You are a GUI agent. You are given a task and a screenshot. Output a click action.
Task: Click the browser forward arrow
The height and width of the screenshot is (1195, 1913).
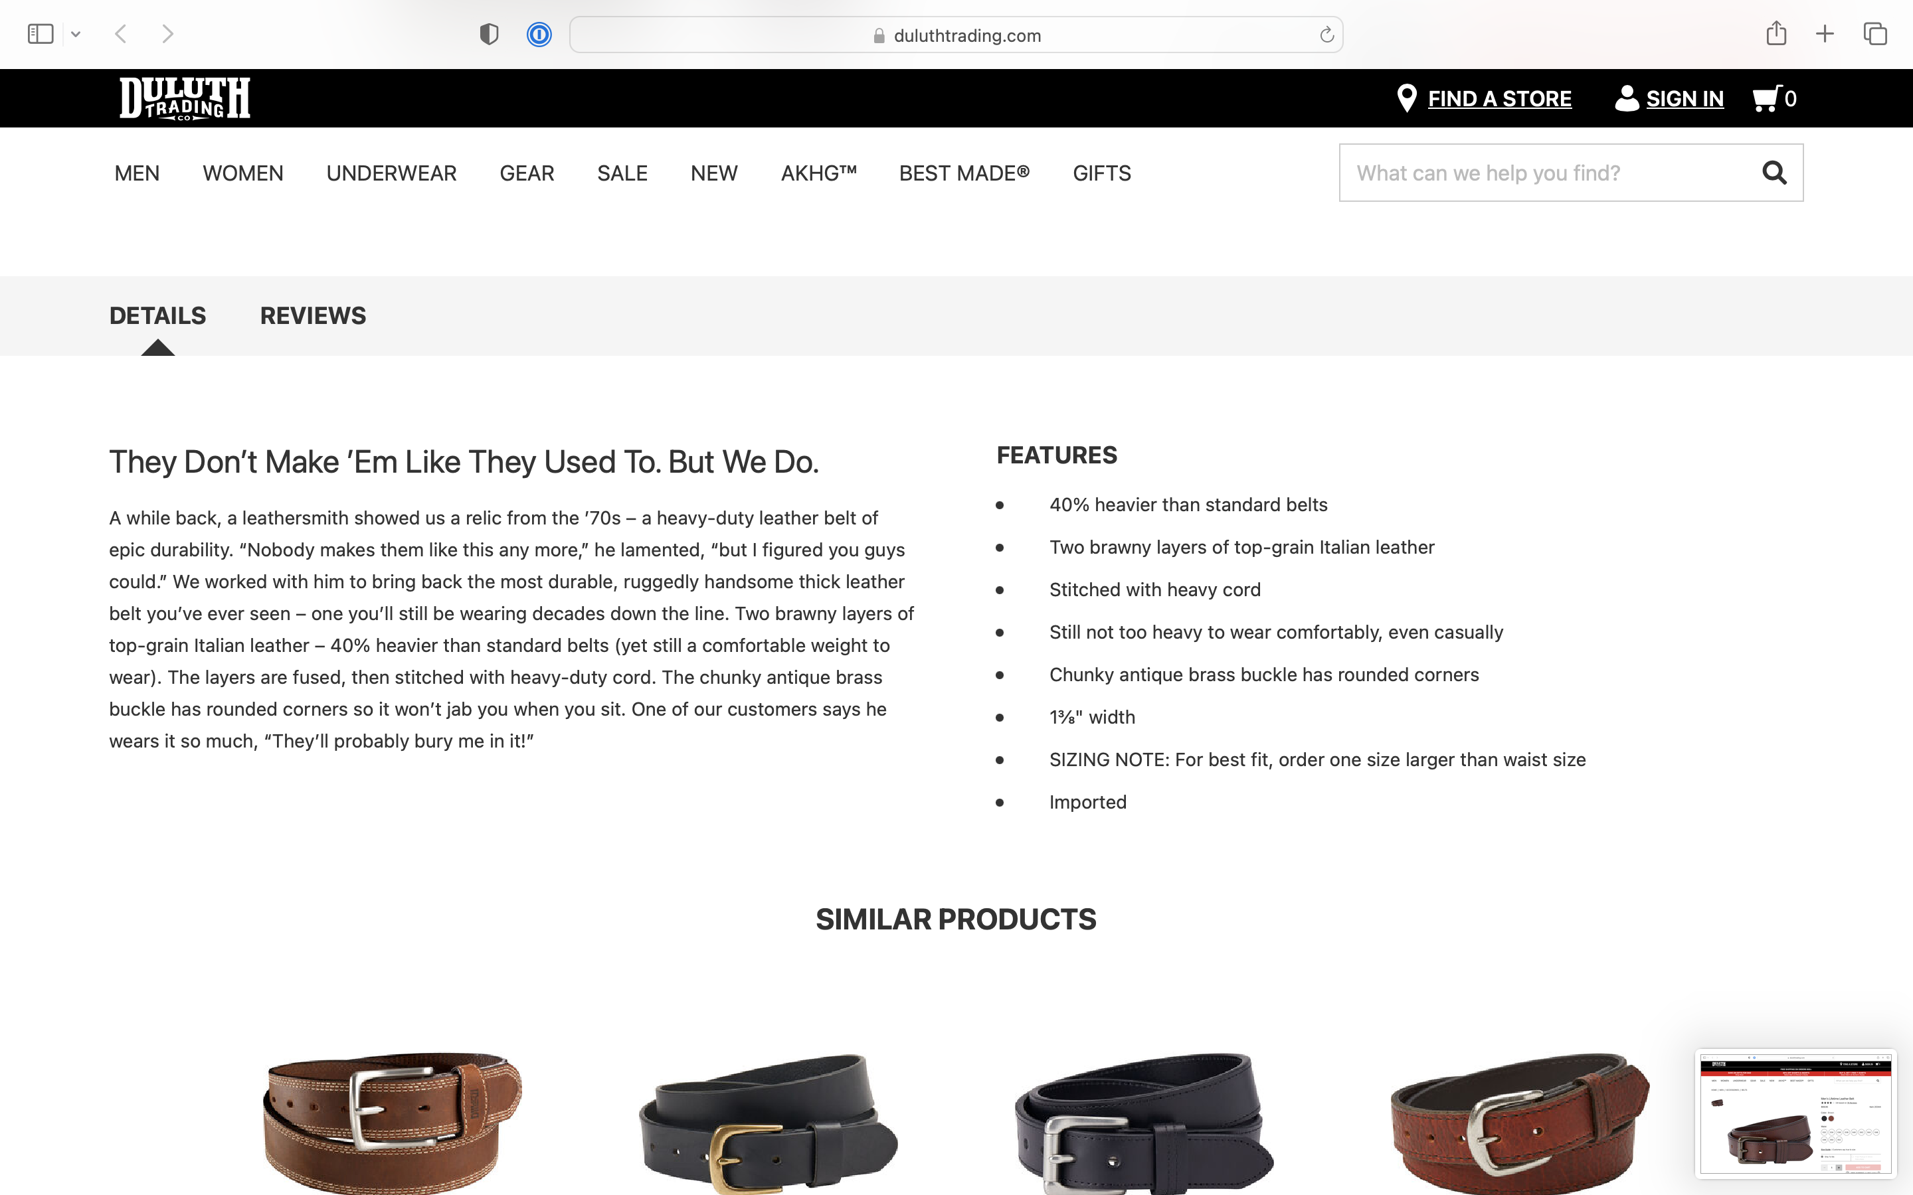[167, 34]
